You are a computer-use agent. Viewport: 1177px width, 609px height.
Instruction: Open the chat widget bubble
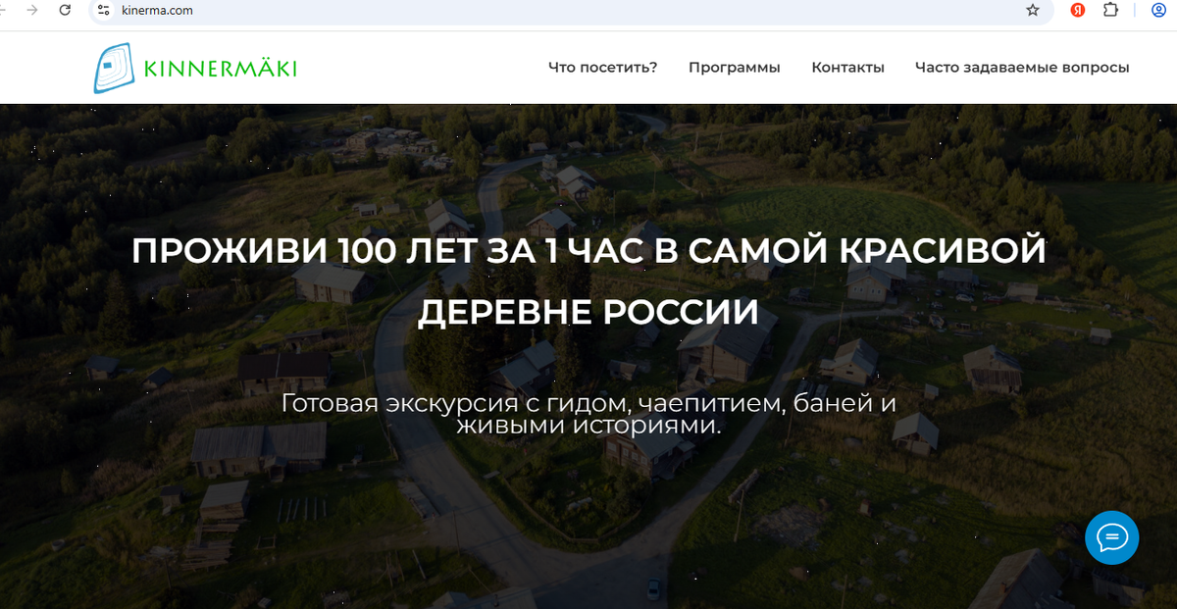click(1111, 537)
